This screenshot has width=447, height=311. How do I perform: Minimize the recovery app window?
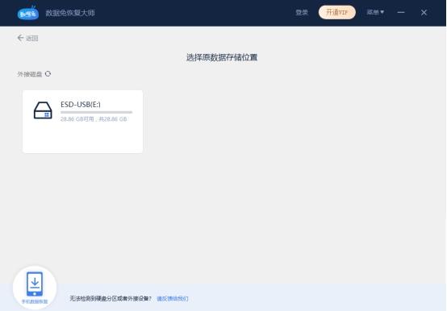[x=401, y=13]
